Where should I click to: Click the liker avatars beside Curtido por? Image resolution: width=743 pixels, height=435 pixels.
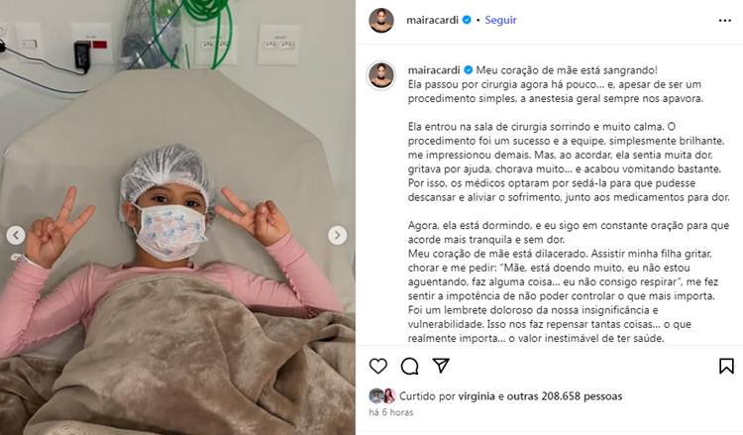click(x=382, y=395)
